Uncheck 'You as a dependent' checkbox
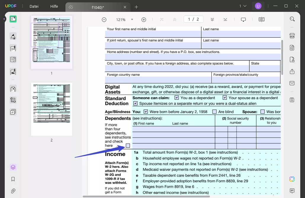This screenshot has width=305, height=198. [177, 98]
